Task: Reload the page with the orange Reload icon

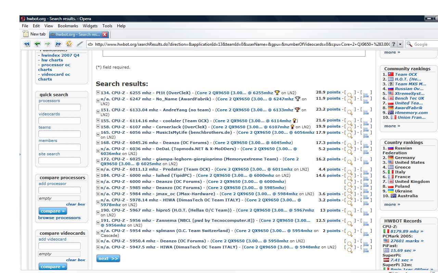Action: 69,44
